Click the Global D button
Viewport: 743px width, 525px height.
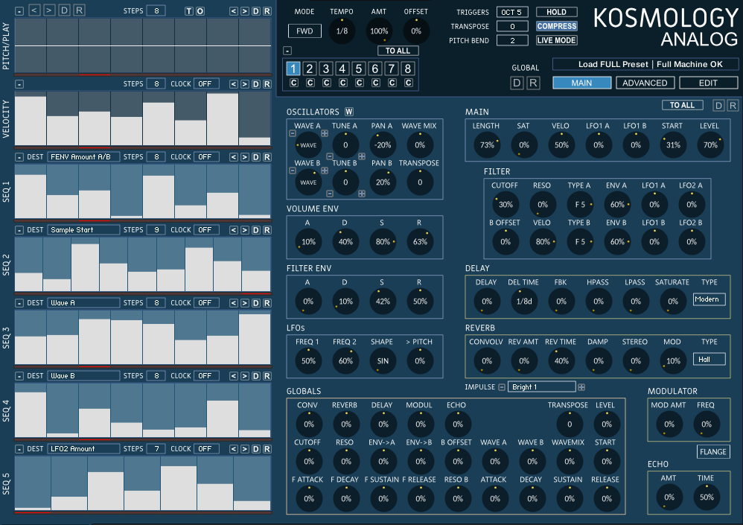[x=517, y=83]
